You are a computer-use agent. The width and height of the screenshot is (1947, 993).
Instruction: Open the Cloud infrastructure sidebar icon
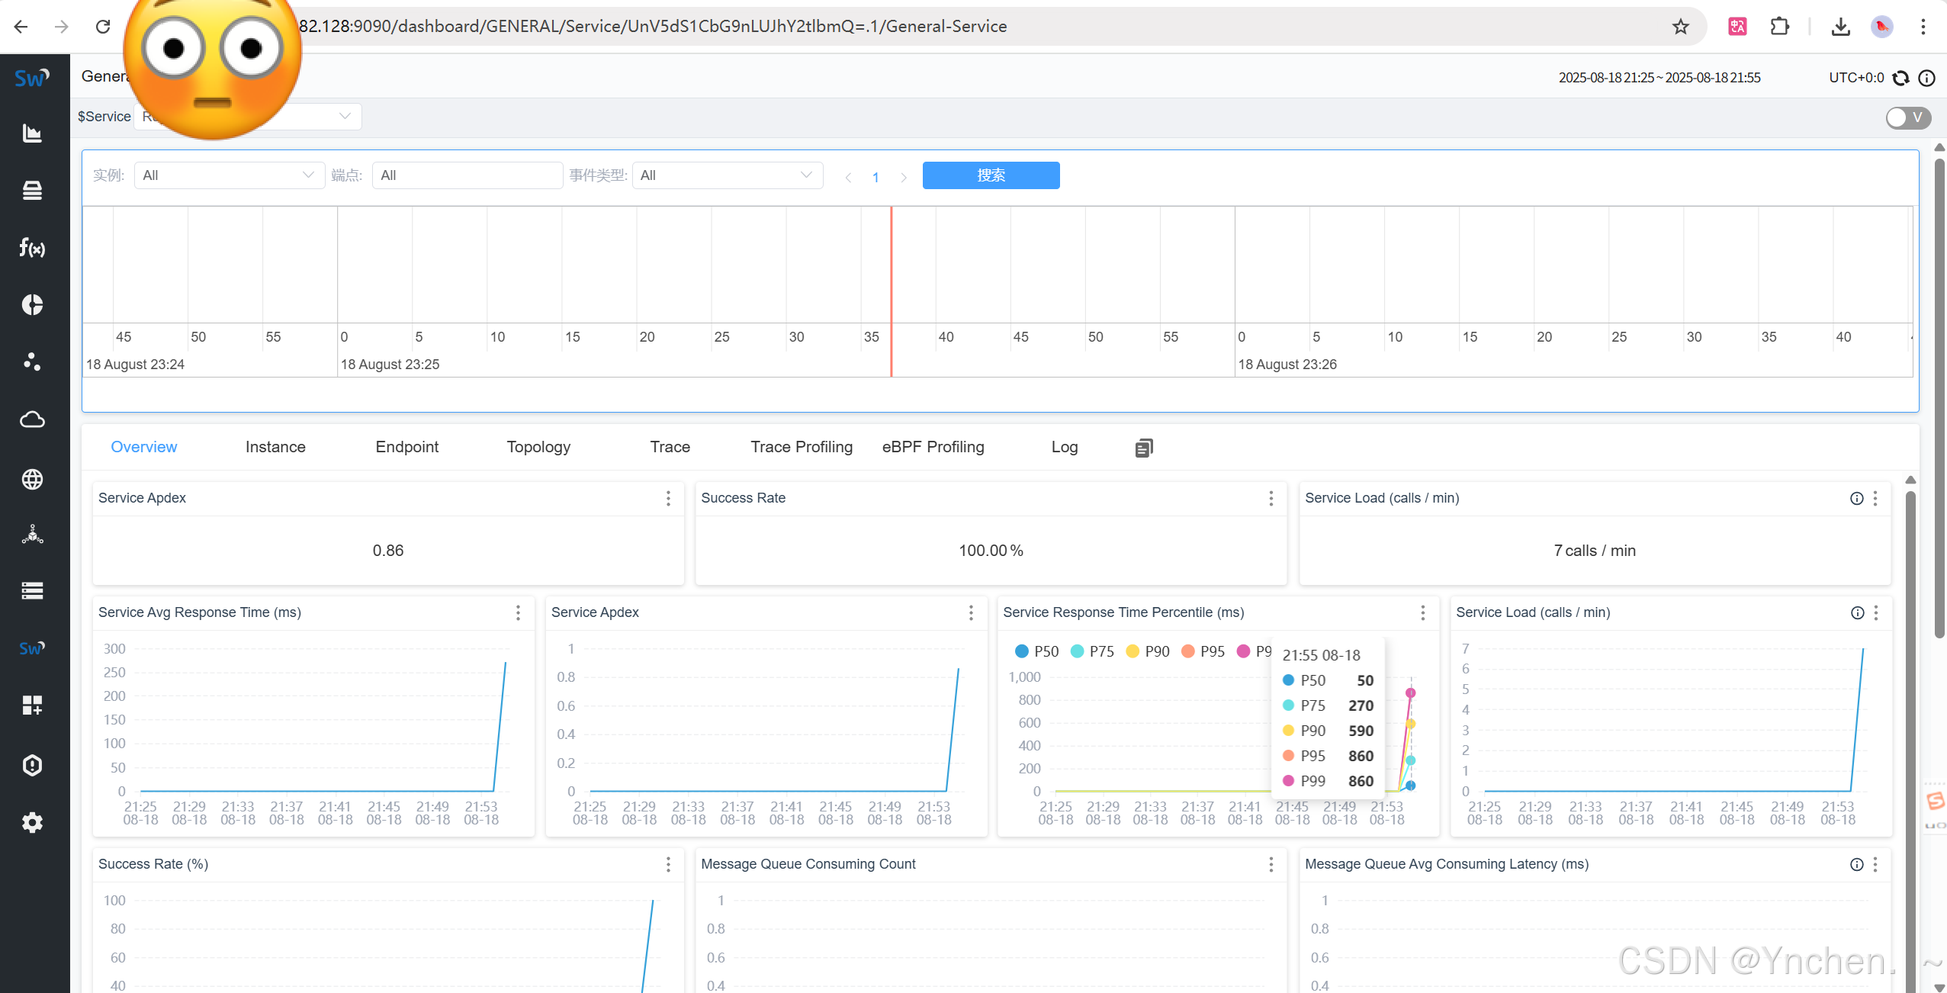tap(32, 419)
